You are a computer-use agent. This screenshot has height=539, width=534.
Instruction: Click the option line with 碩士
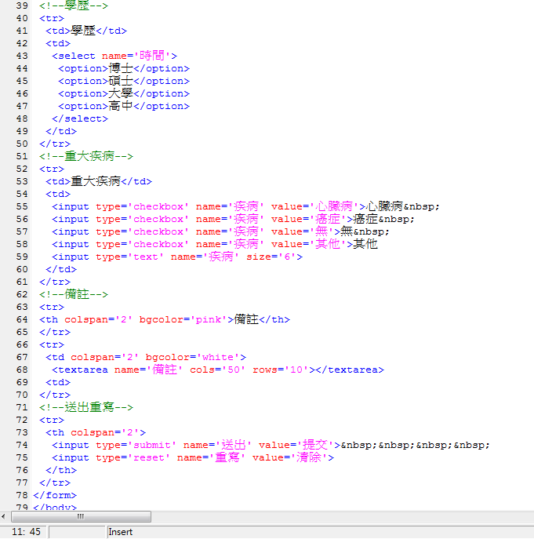(x=124, y=81)
